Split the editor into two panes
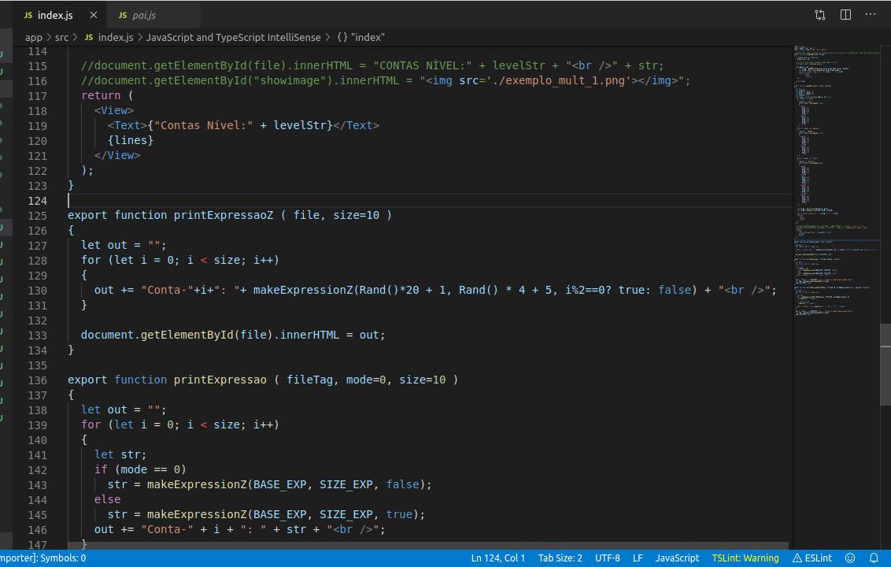This screenshot has height=567, width=891. click(x=845, y=15)
